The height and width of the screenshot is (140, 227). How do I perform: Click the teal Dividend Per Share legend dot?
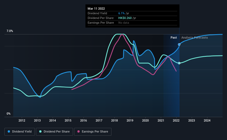coord(40,131)
